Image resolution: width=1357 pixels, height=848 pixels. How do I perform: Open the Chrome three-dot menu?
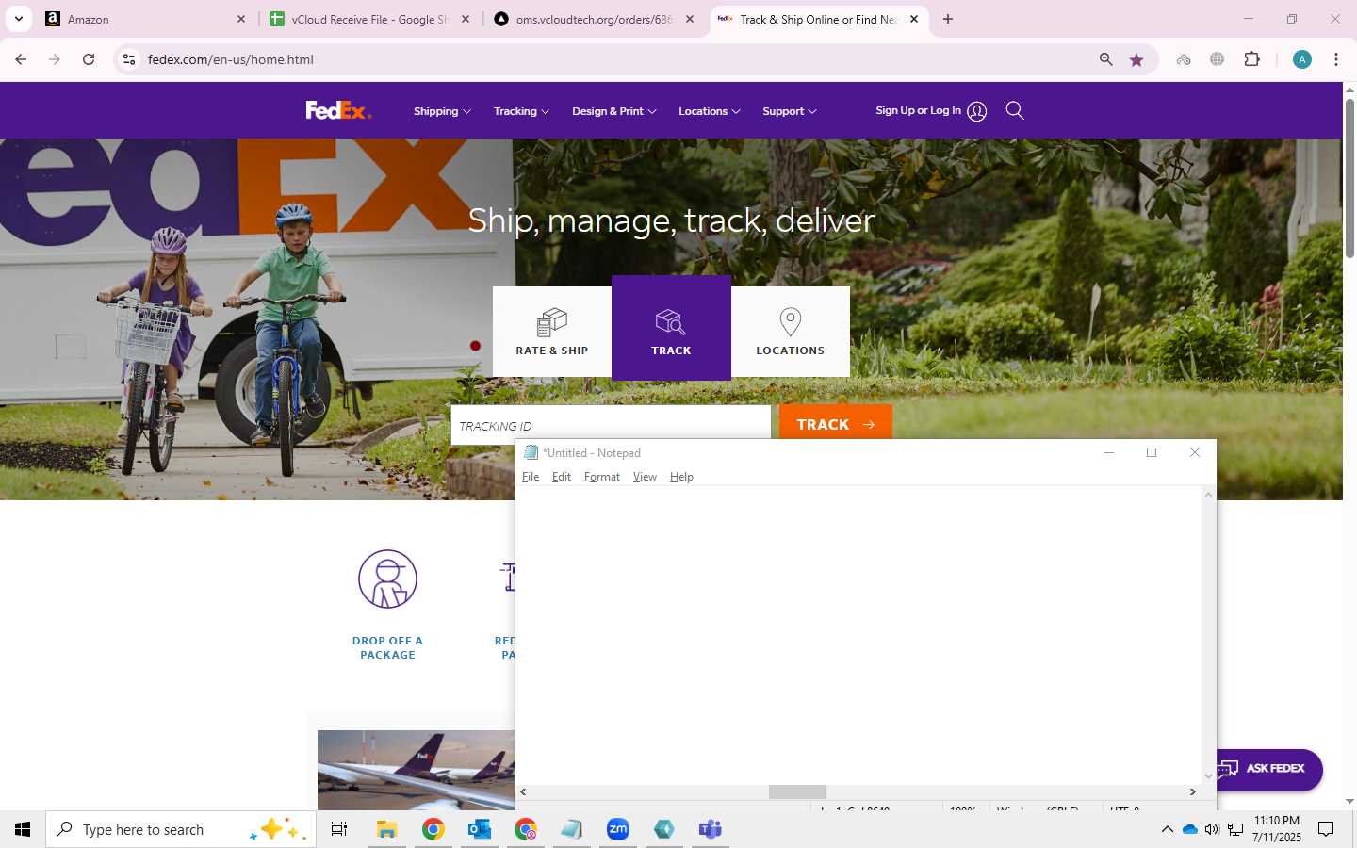click(1336, 59)
